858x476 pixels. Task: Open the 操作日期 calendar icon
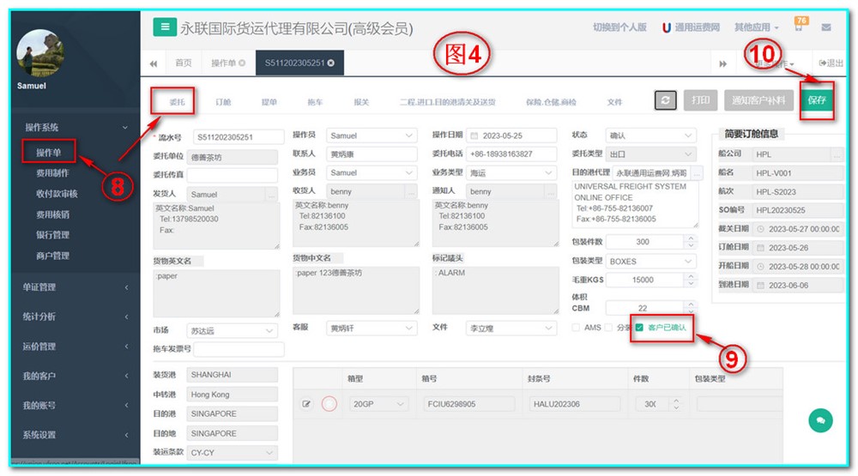tap(474, 136)
